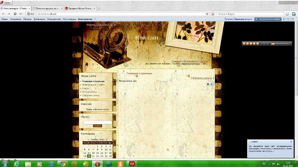The image size is (298, 167).
Task: Open the Конструктор menu
Action: [x=85, y=19]
